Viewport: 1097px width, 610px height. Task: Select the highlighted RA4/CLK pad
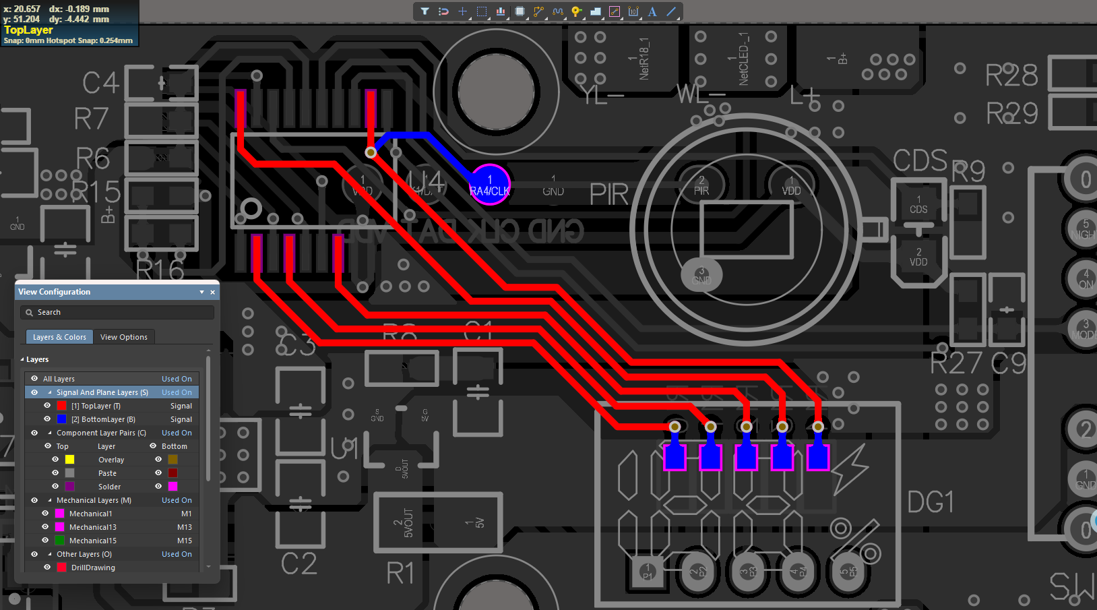[x=490, y=184]
